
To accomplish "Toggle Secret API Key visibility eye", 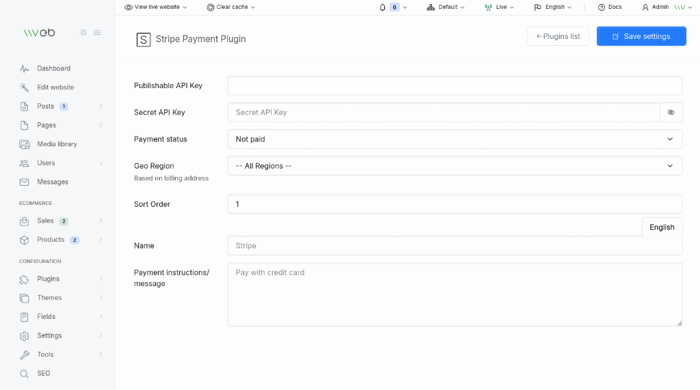I will [671, 113].
